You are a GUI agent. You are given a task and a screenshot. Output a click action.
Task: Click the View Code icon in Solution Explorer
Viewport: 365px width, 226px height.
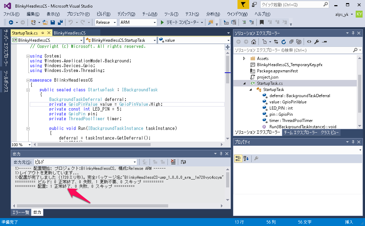[x=309, y=42]
